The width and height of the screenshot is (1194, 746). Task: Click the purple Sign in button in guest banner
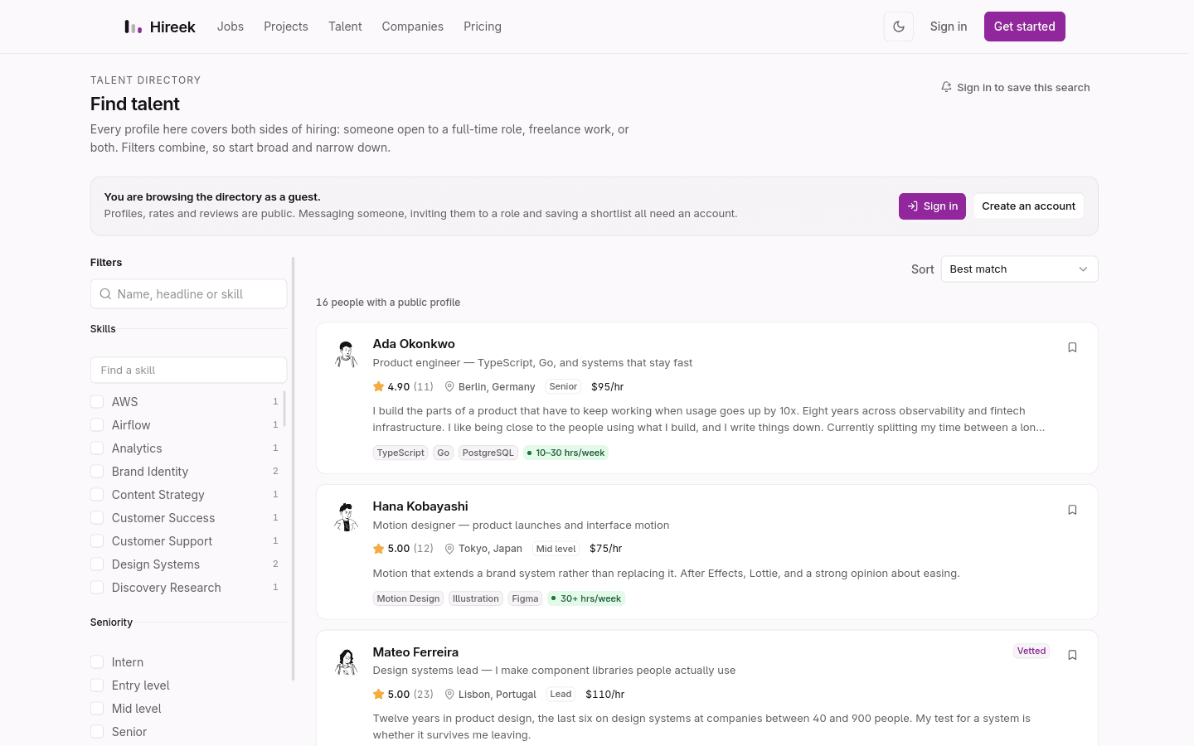(x=932, y=206)
